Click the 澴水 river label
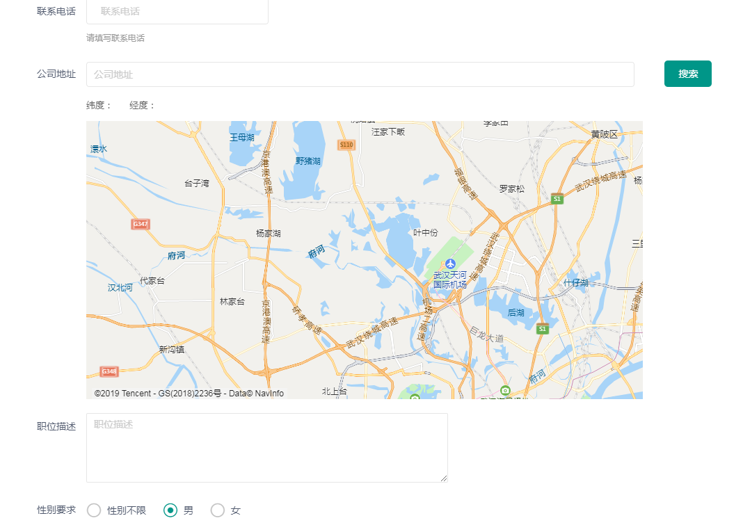The height and width of the screenshot is (525, 743). (x=99, y=149)
